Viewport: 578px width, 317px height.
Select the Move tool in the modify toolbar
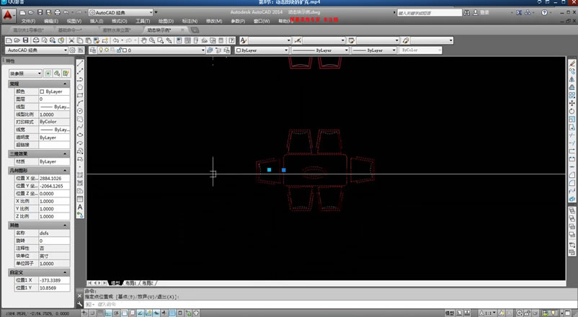tap(572, 103)
